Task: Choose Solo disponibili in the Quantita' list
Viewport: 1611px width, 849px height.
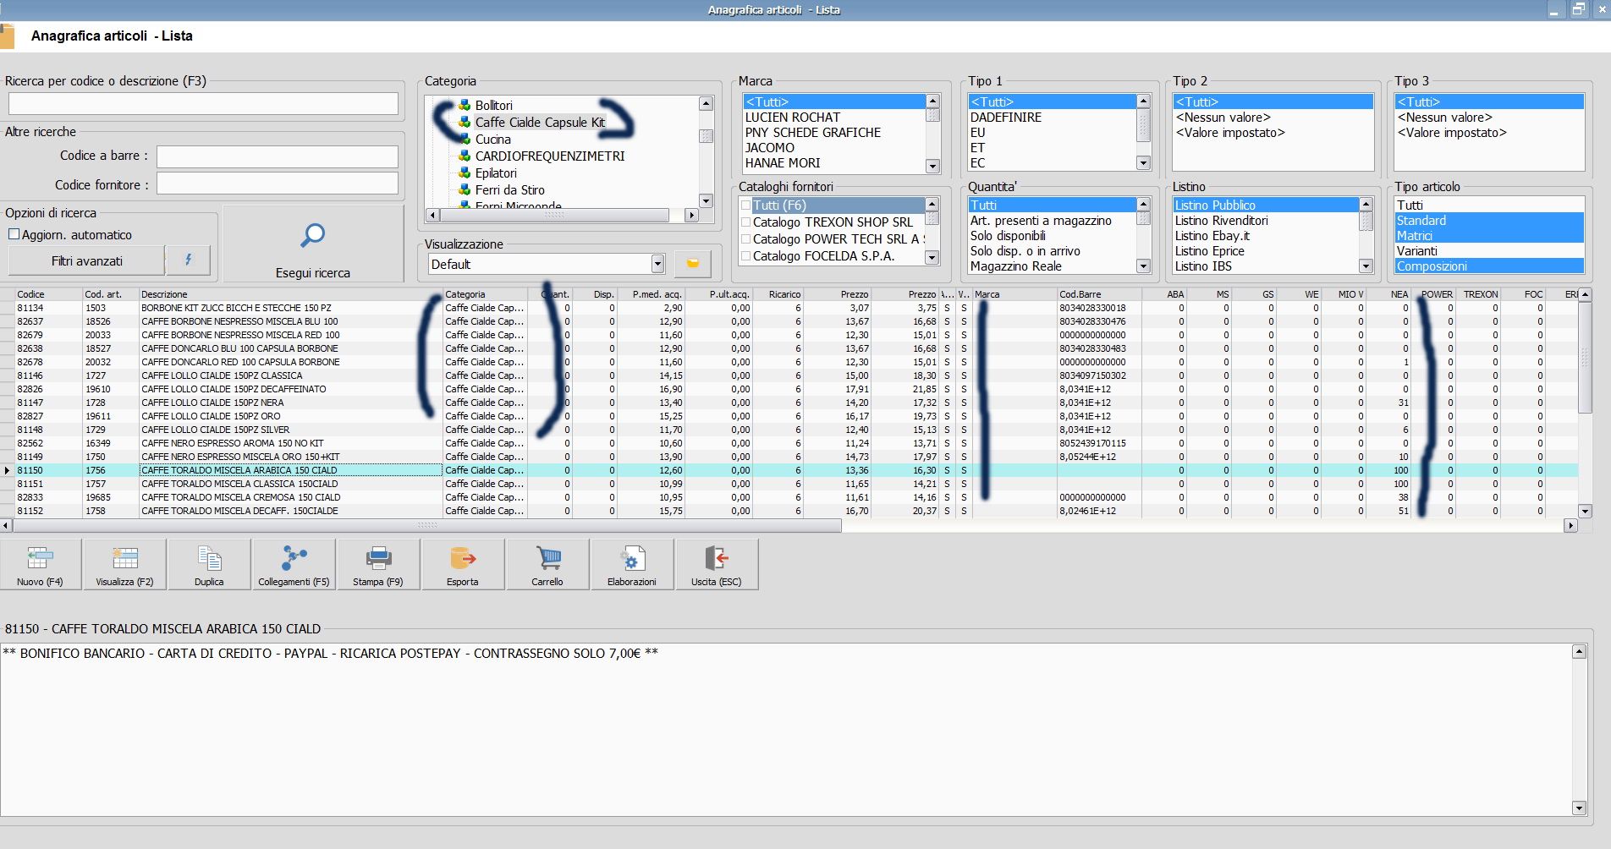Action: (1052, 236)
